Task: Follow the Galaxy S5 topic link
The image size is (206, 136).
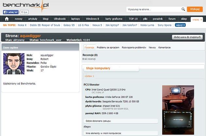Action: pyautogui.click(x=69, y=25)
